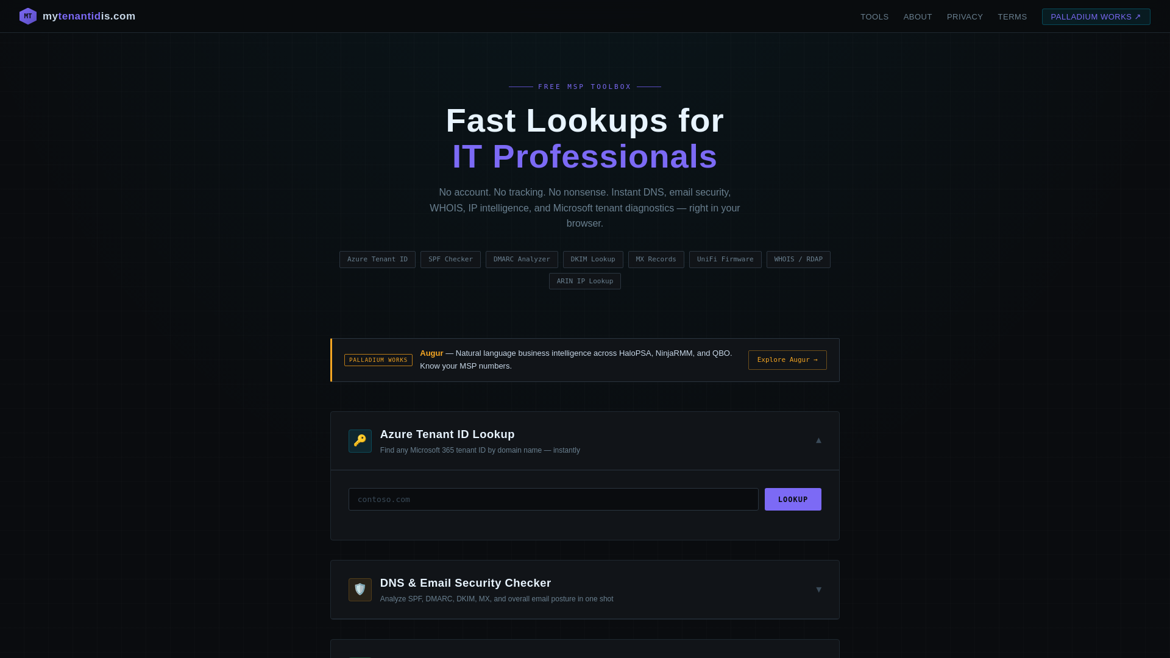Select the ARIN IP Lookup tag
The image size is (1170, 658).
(x=585, y=281)
